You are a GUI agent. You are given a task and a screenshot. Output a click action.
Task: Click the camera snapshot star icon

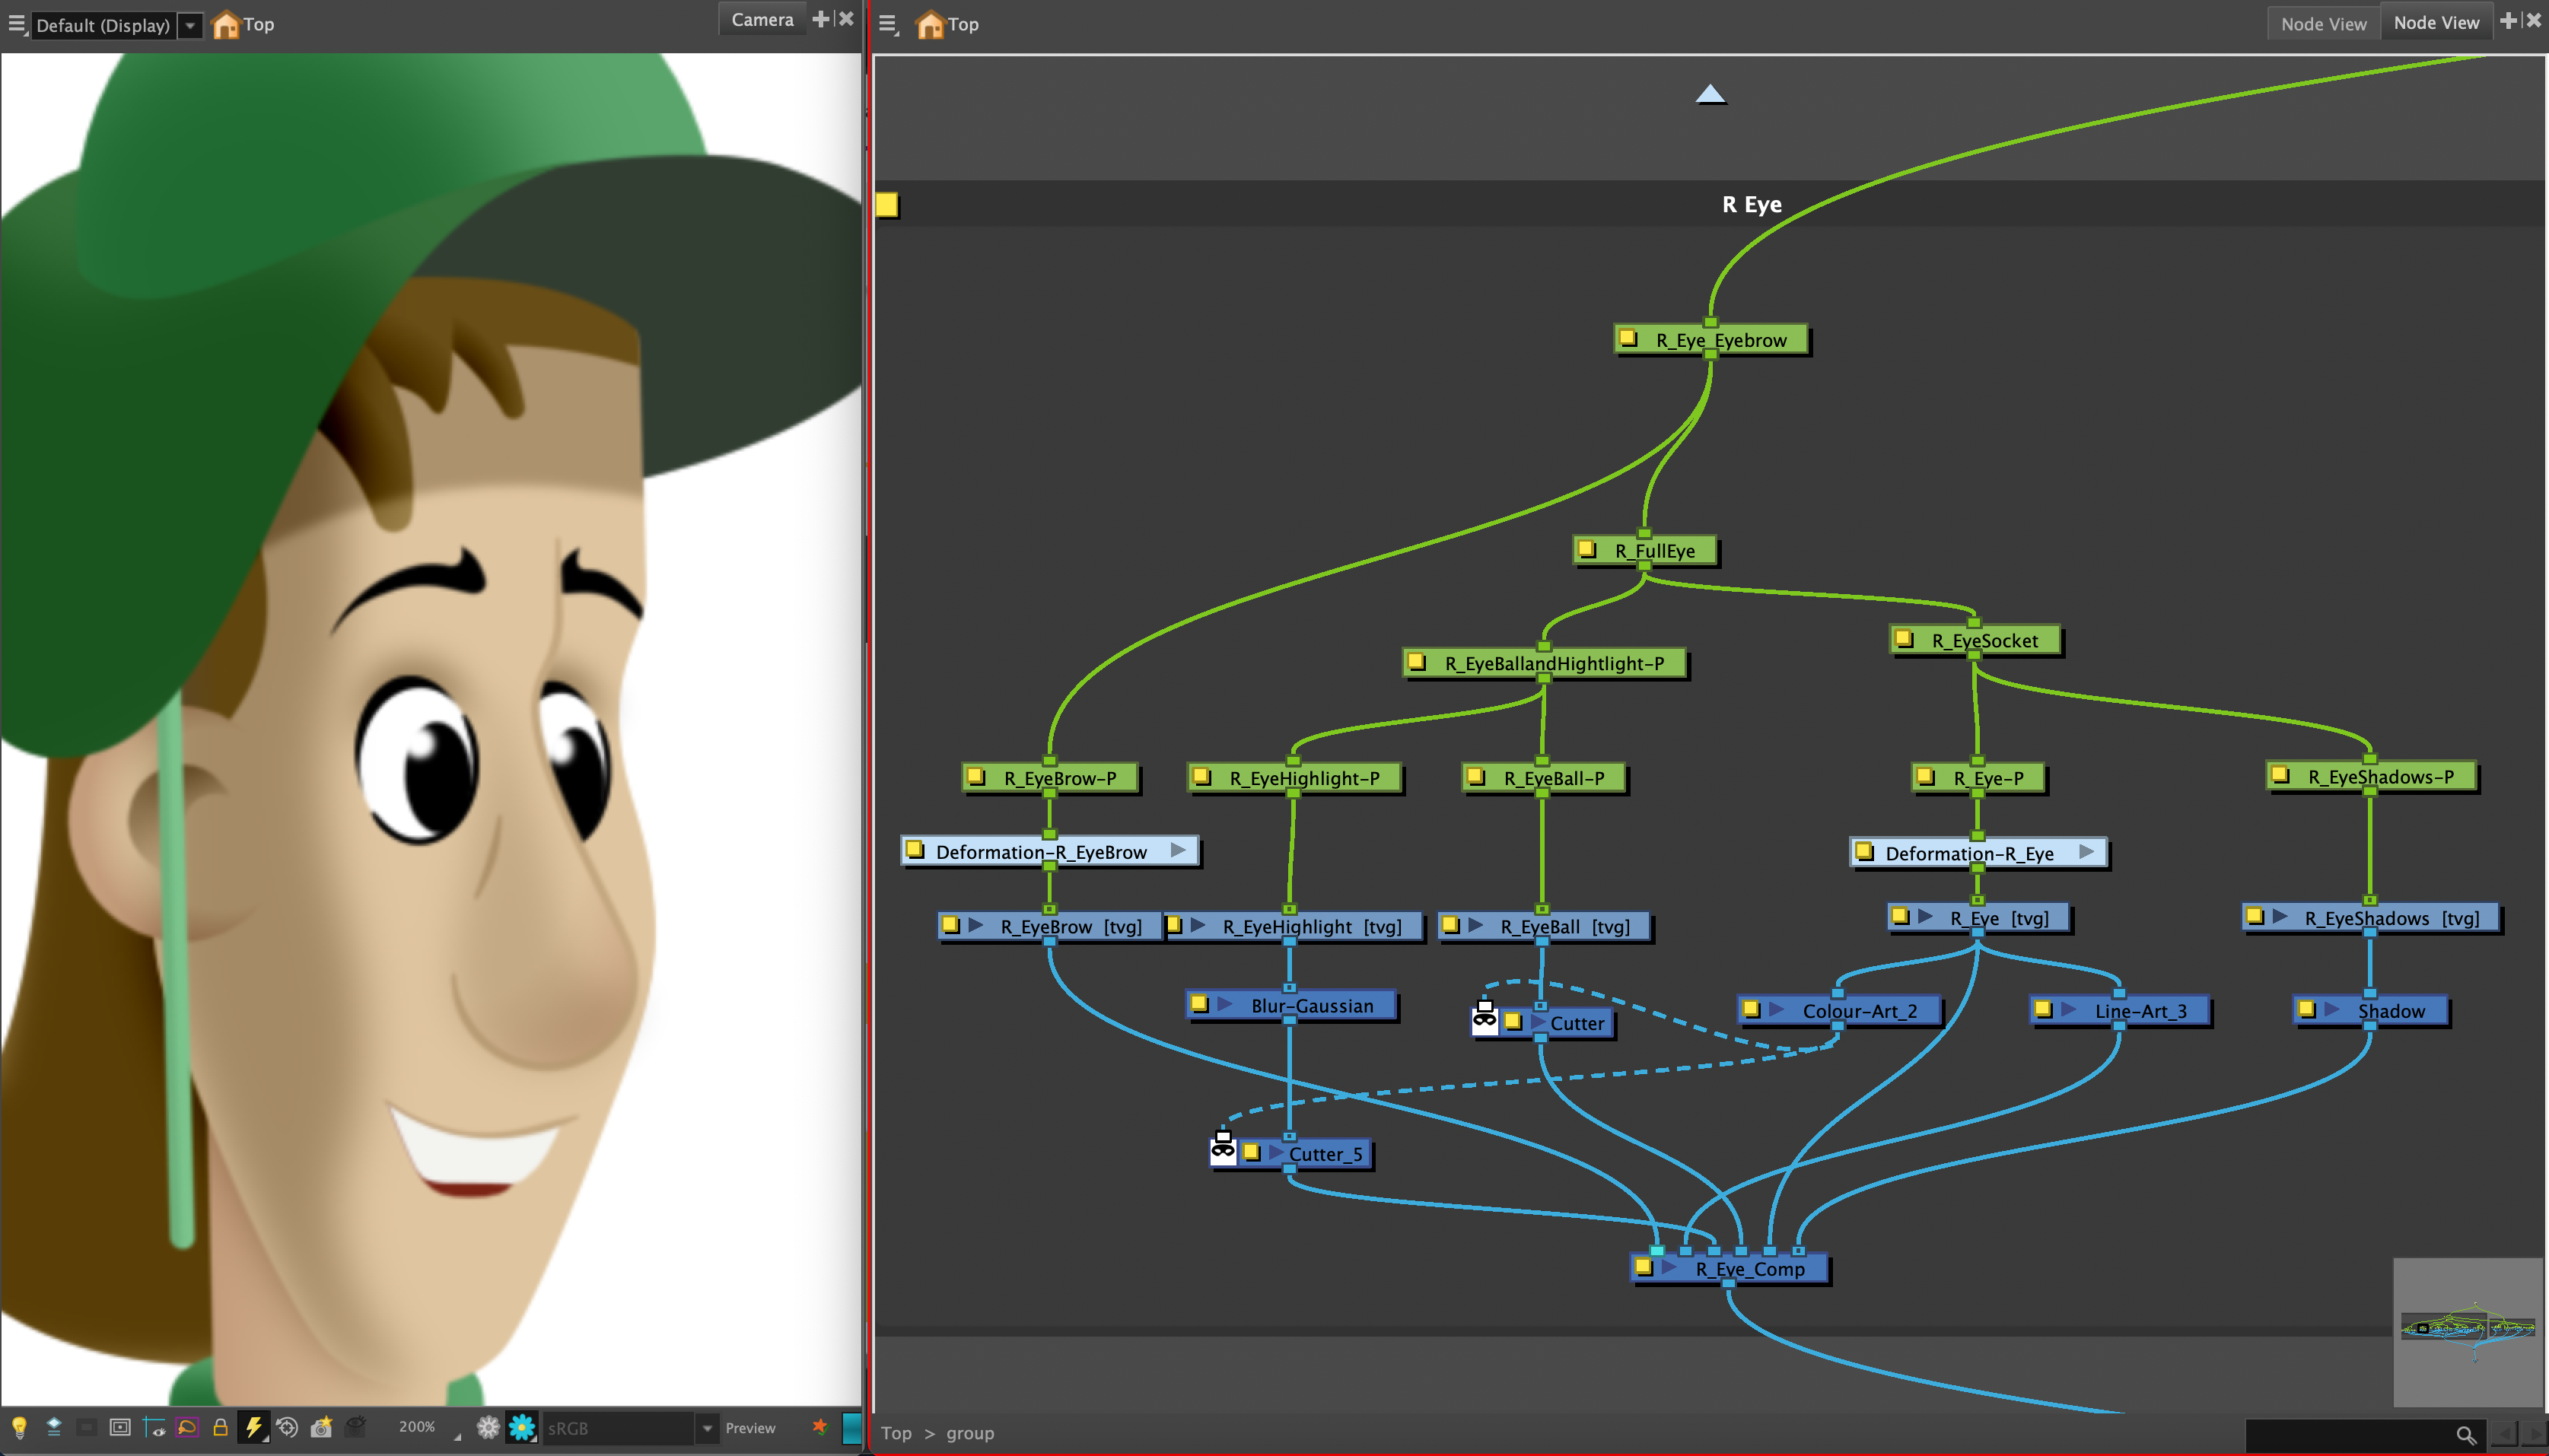tap(321, 1427)
